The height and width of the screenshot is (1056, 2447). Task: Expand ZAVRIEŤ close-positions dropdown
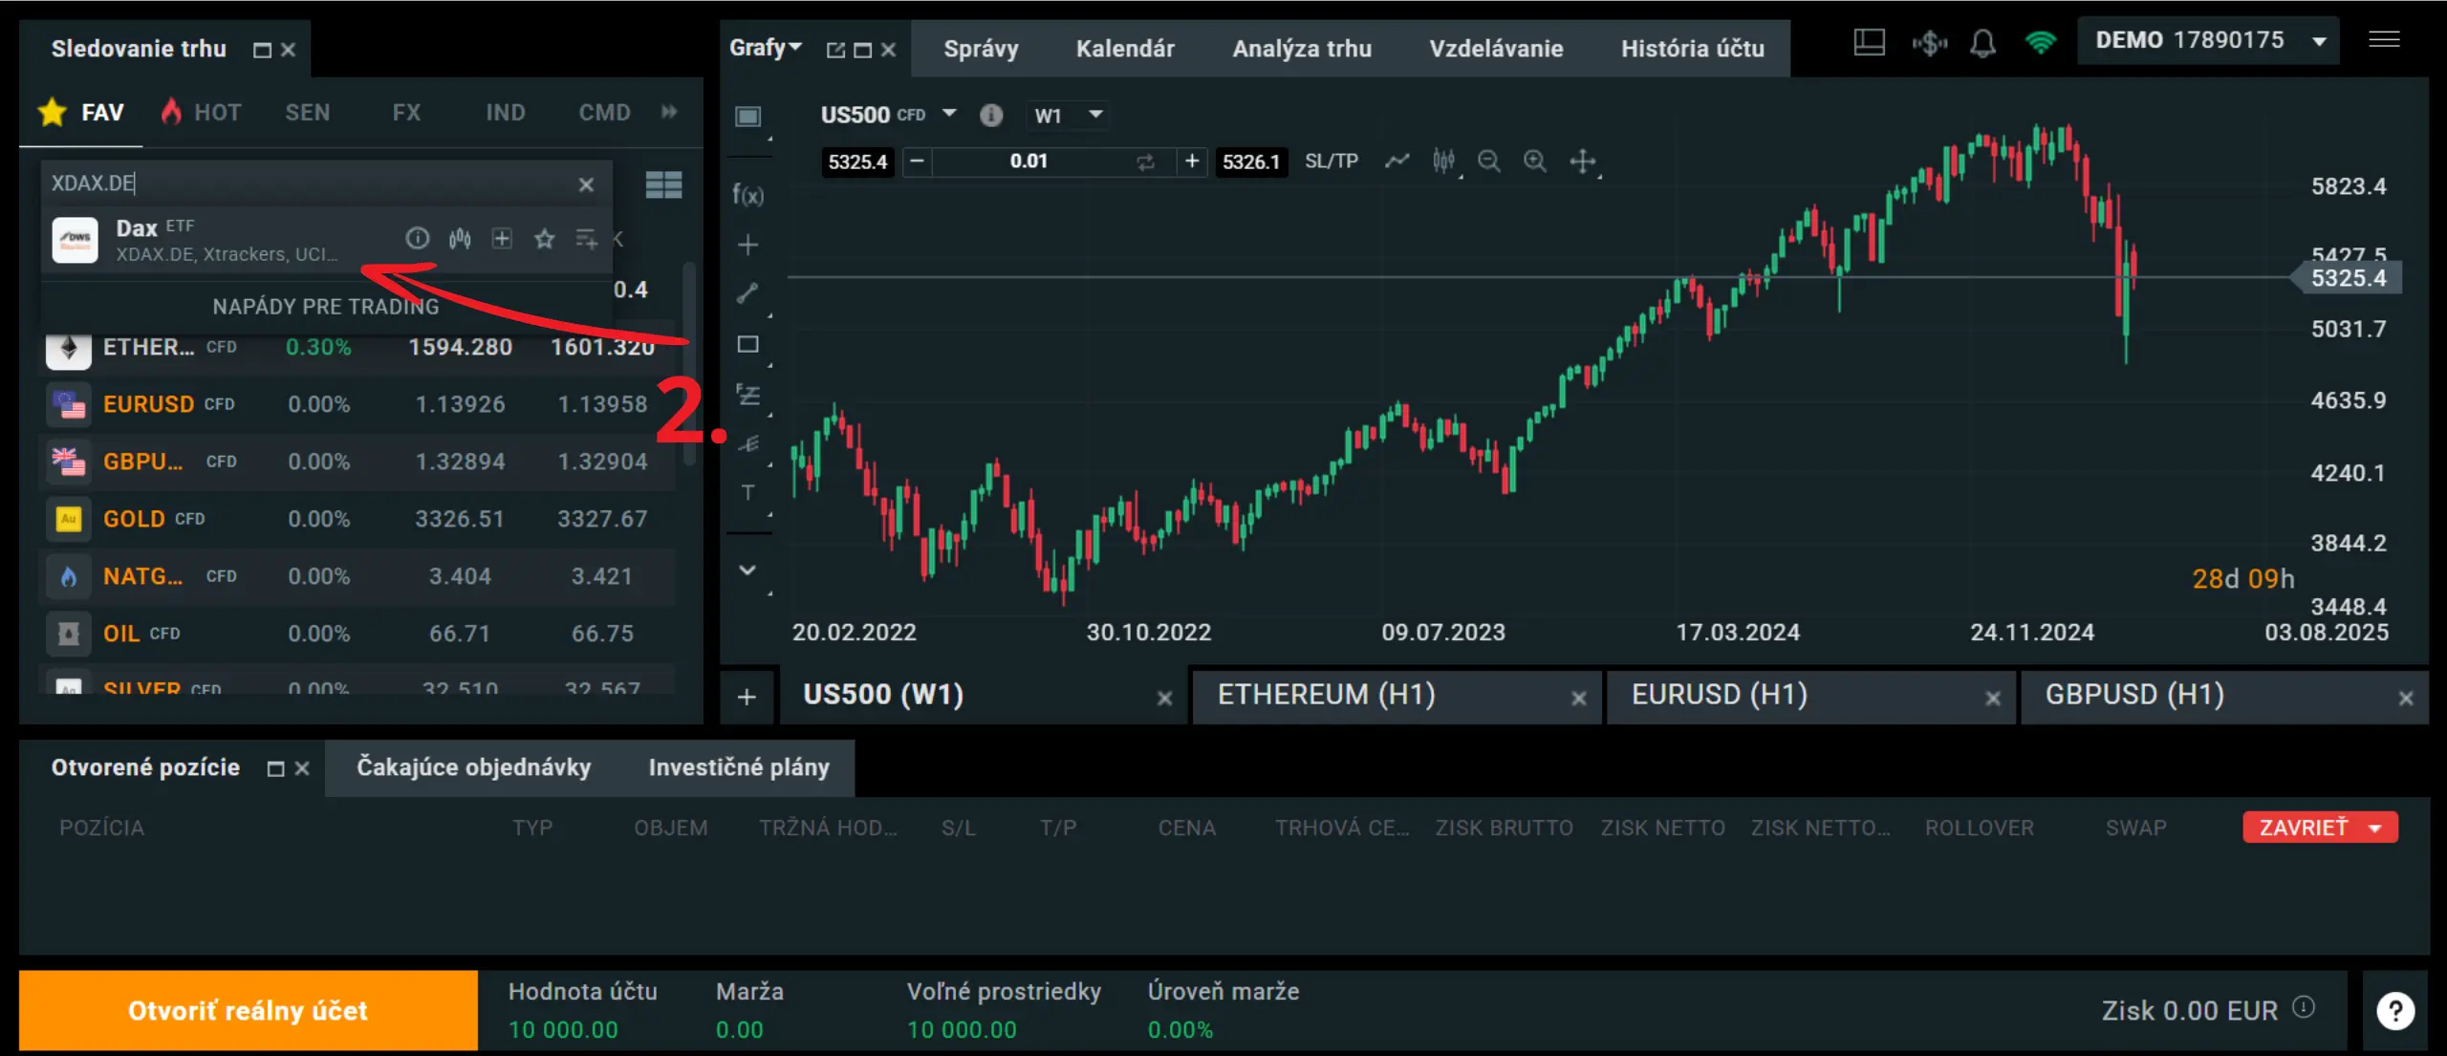tap(2375, 829)
